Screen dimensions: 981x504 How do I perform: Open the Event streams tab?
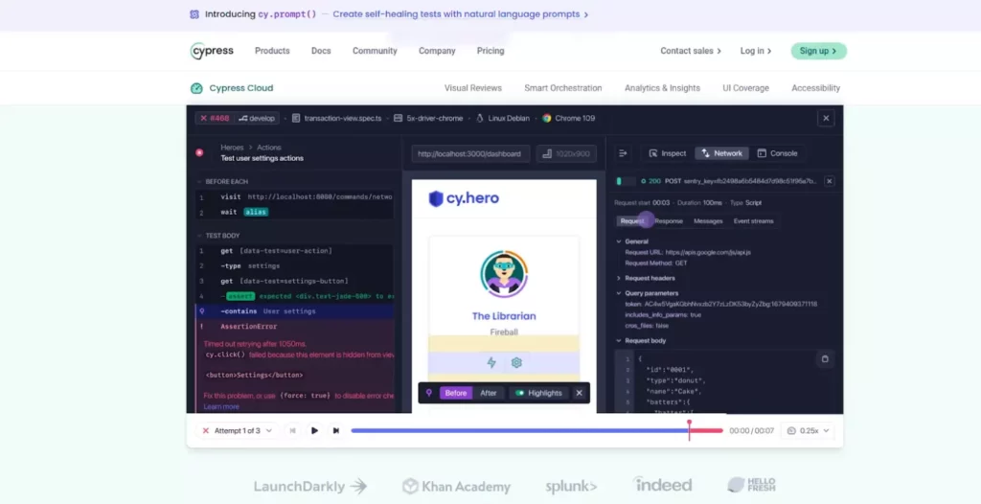coord(753,221)
